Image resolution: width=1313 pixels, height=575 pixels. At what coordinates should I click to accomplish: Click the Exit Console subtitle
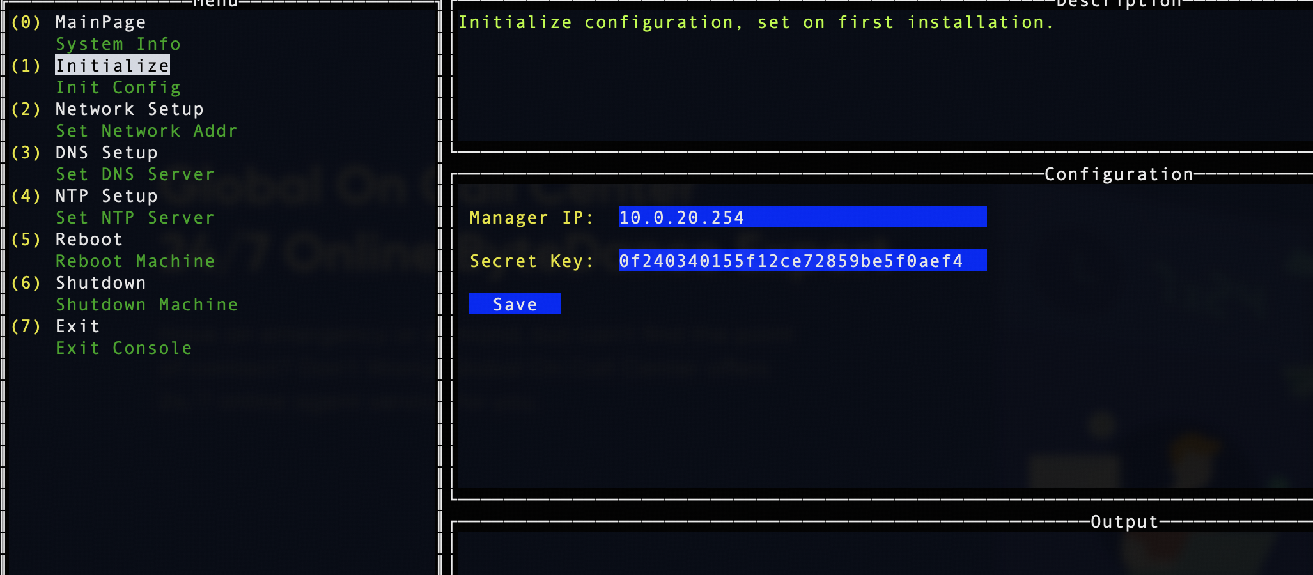[123, 348]
